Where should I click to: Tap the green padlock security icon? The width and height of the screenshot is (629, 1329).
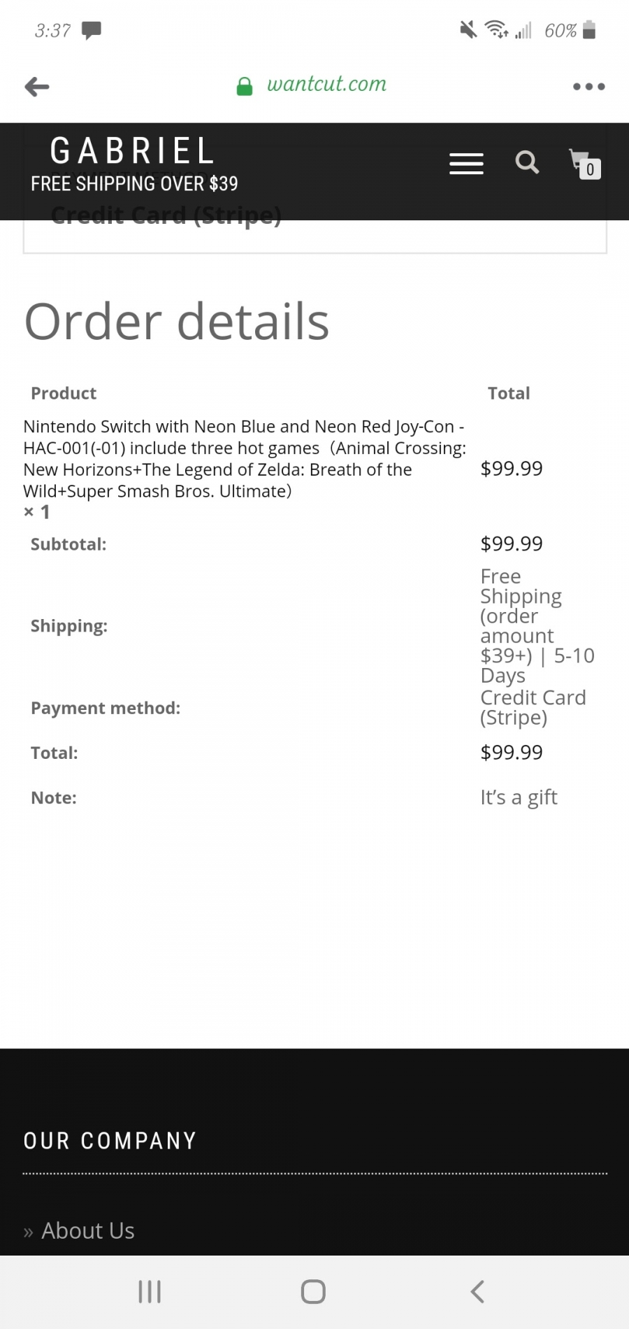click(245, 86)
